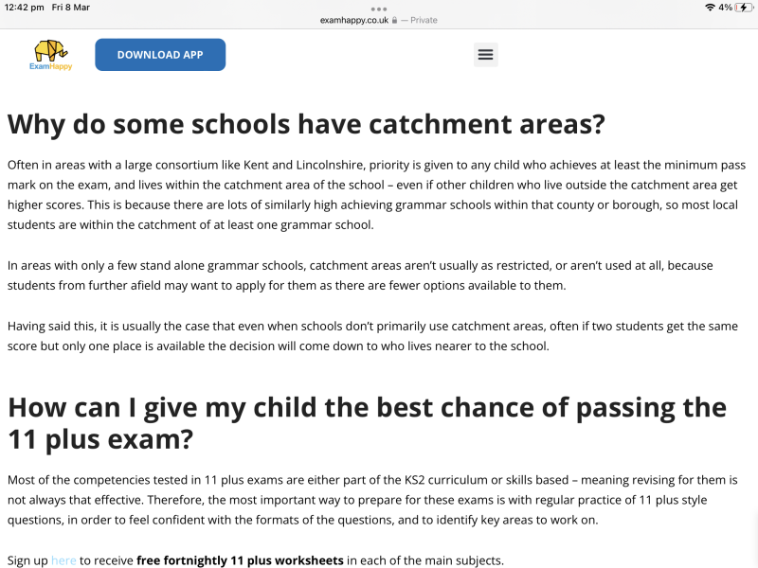Click the 'Why do some schools have catchment areas?' heading
This screenshot has width=758, height=568.
[306, 124]
